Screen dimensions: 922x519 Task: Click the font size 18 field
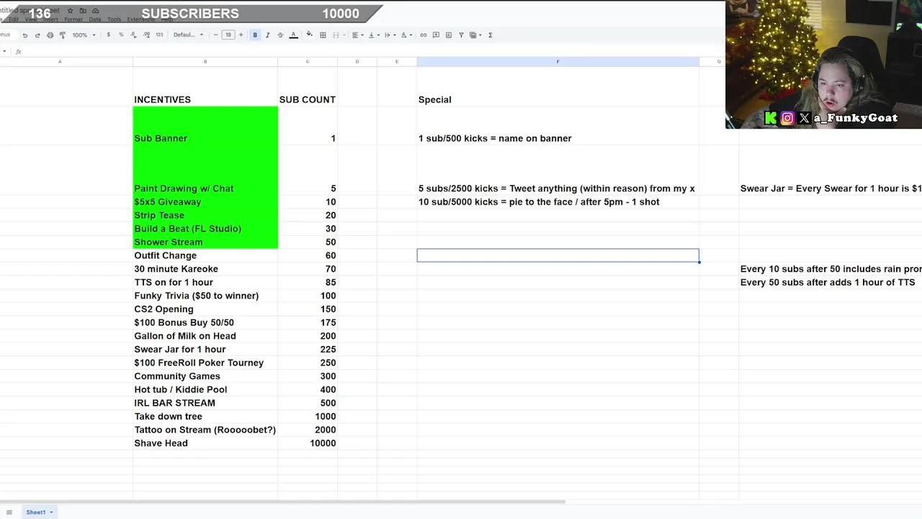pos(228,35)
